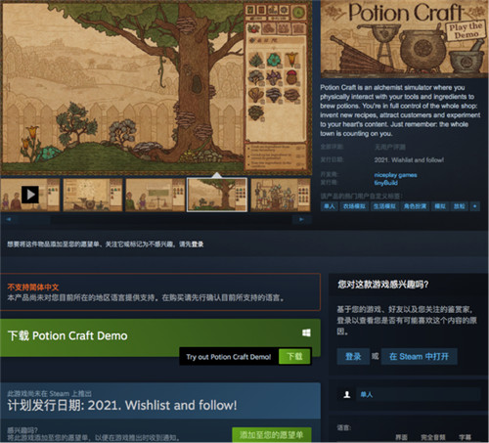Click the single-player person icon
Screen dimensions: 489x443
click(x=347, y=395)
